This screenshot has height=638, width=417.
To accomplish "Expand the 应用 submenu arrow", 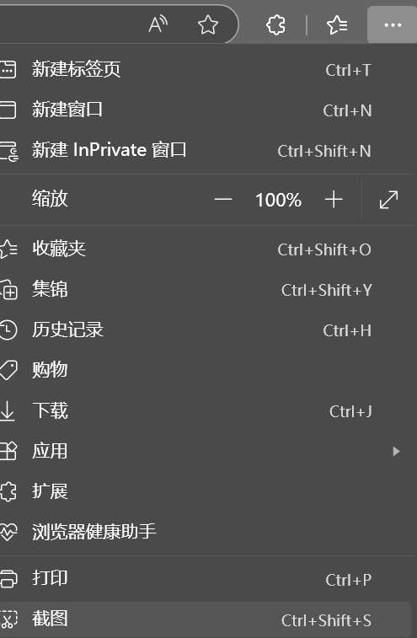I will pos(396,451).
